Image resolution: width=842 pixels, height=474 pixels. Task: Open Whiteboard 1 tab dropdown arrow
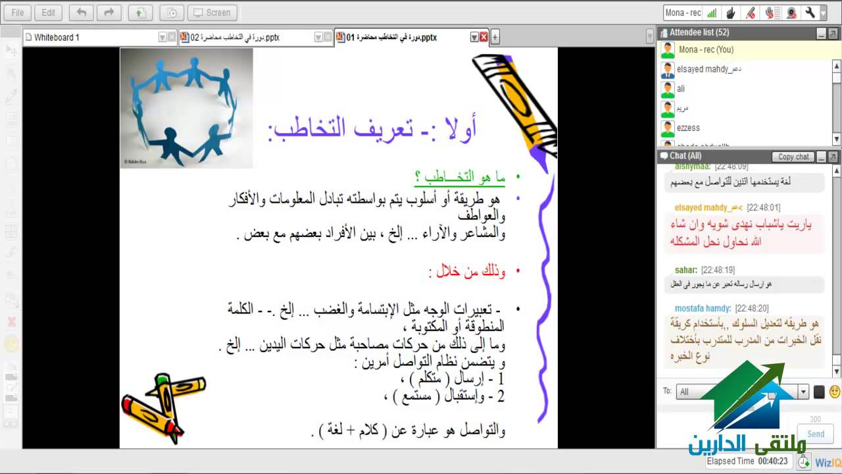pyautogui.click(x=162, y=38)
